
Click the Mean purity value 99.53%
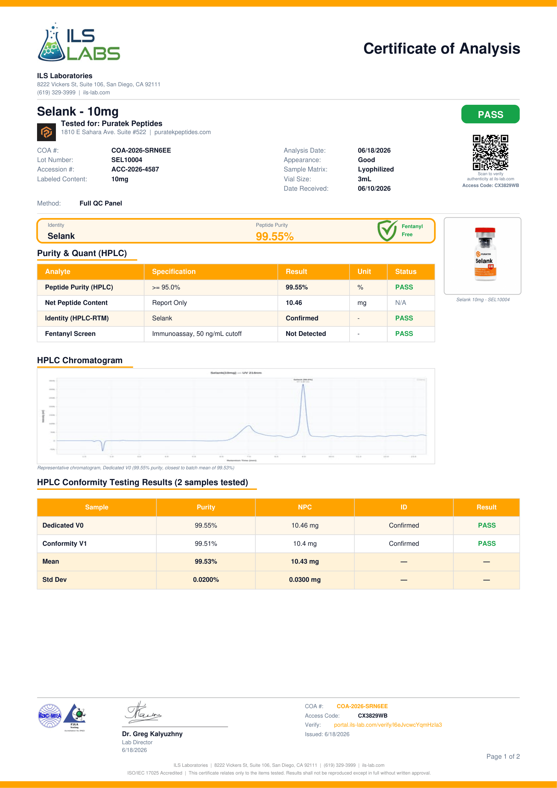(x=206, y=562)
